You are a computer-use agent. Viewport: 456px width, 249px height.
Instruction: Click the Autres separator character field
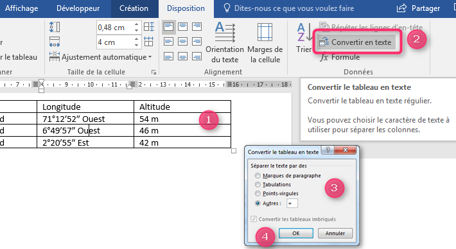tap(292, 203)
